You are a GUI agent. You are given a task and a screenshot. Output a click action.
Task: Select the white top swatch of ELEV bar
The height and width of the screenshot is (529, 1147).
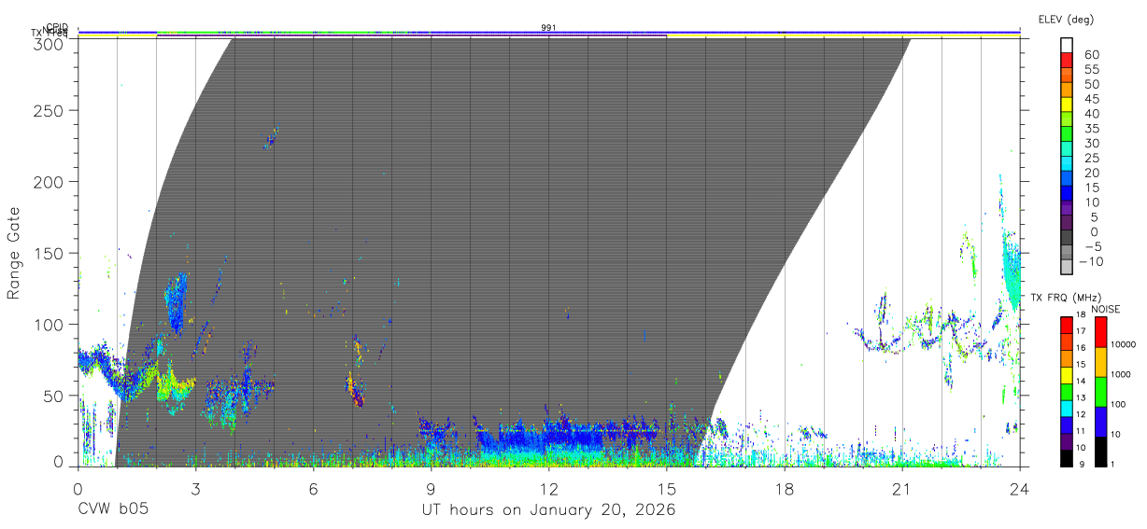1068,45
